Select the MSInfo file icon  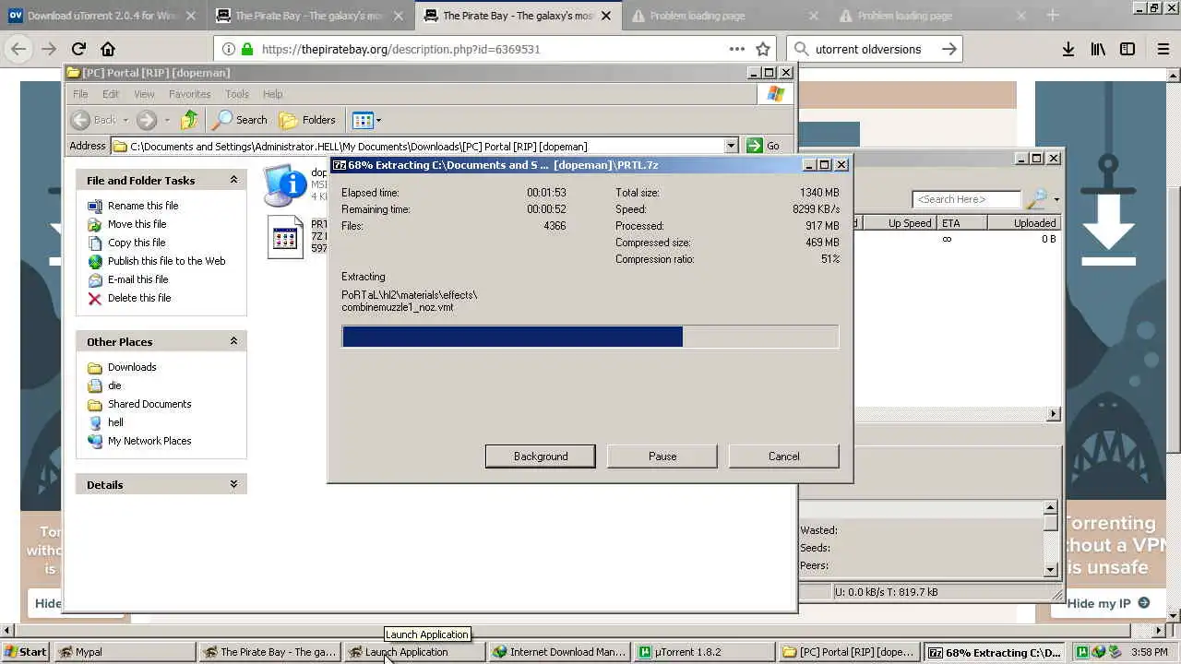[x=285, y=184]
